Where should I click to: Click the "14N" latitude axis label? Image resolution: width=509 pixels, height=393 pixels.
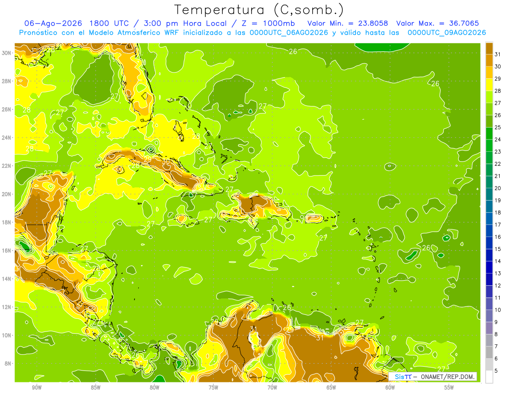coord(7,279)
